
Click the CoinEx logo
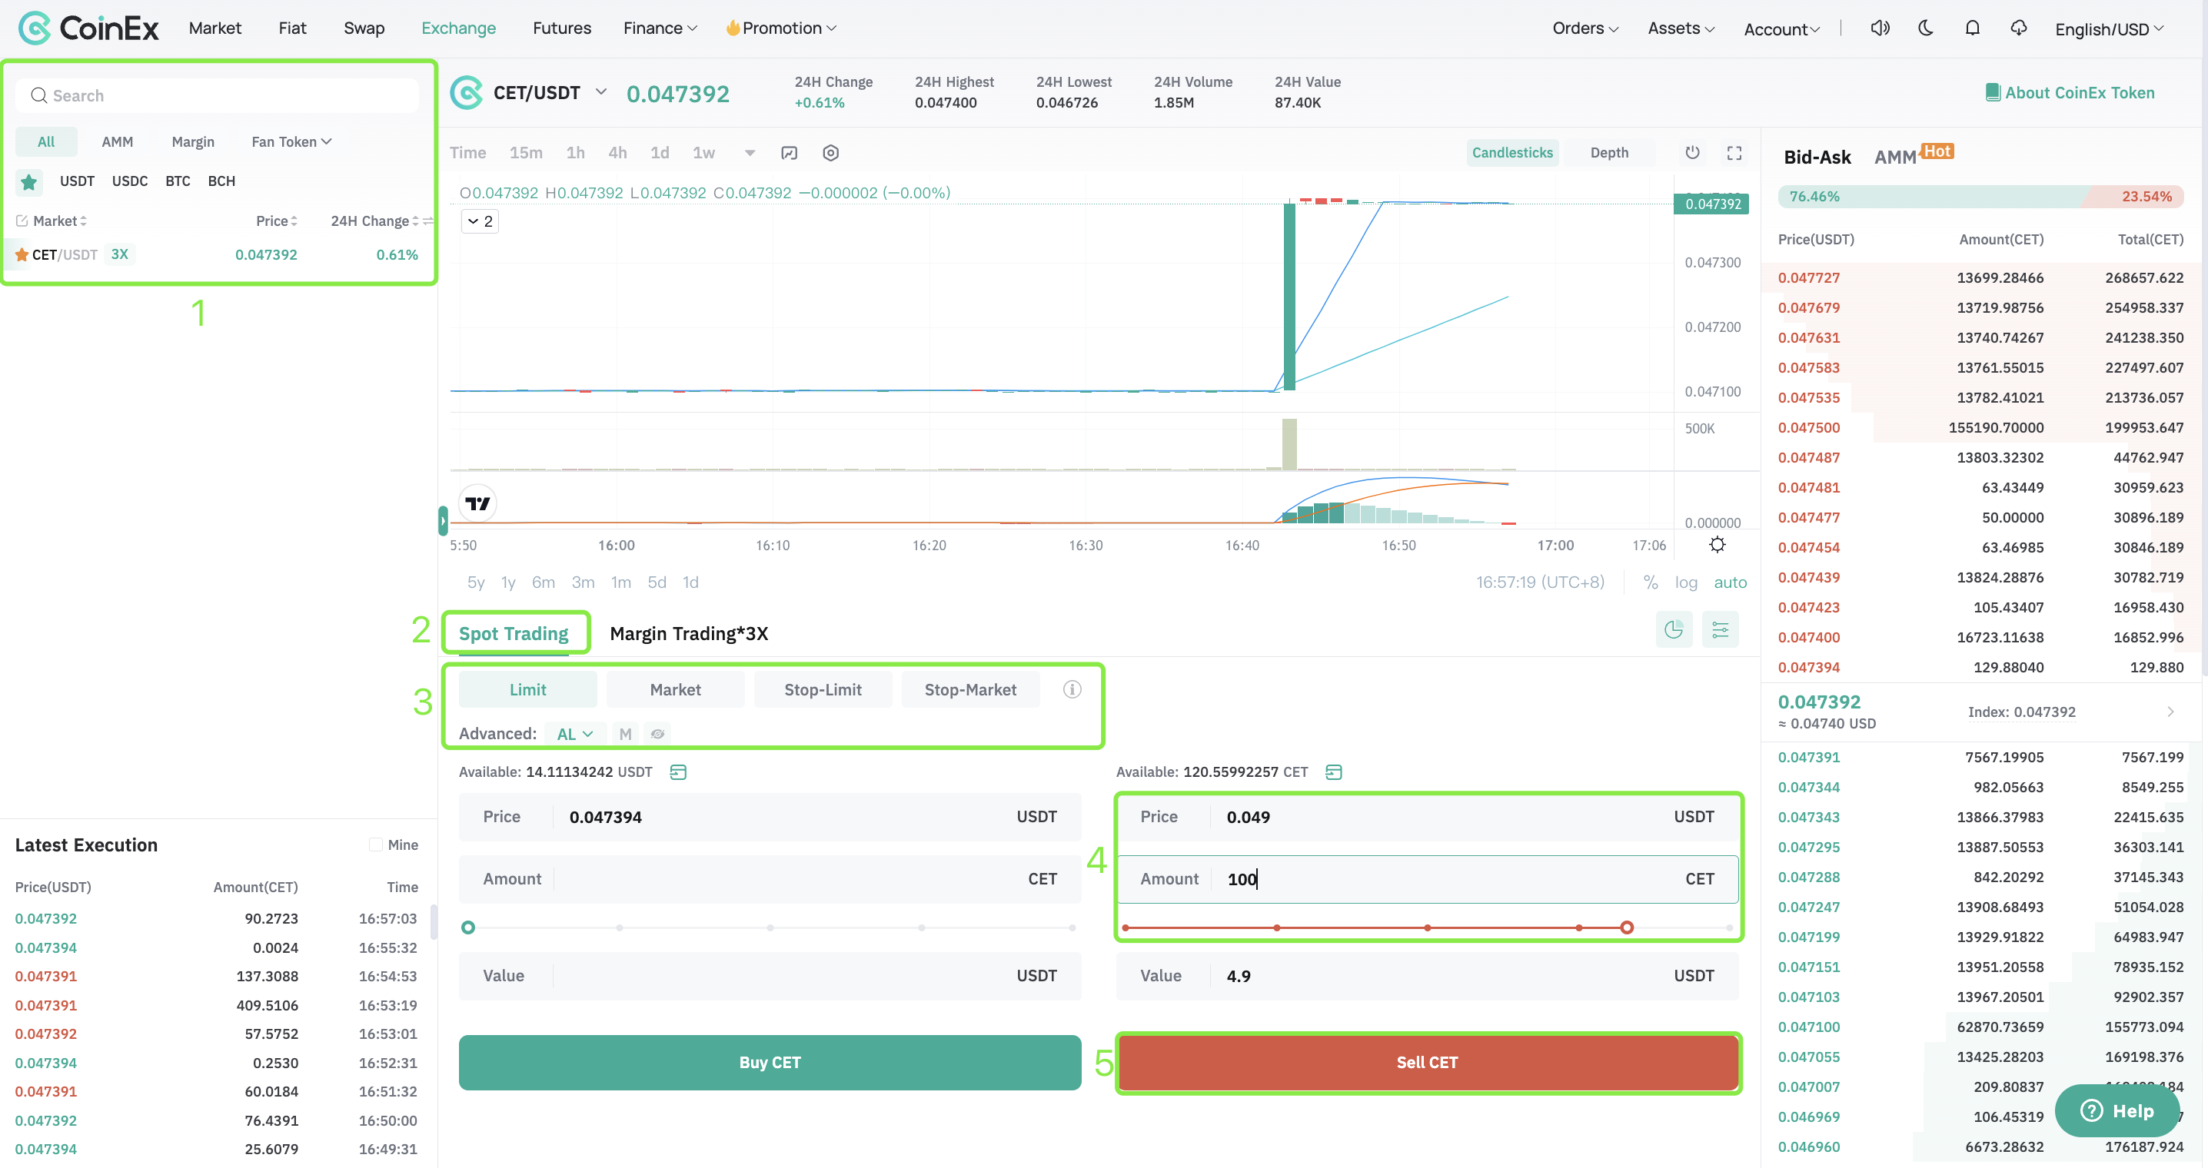coord(88,28)
